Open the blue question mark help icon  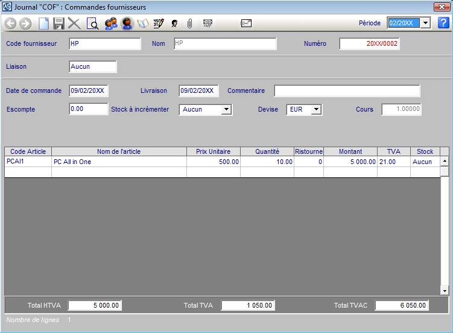[x=443, y=23]
